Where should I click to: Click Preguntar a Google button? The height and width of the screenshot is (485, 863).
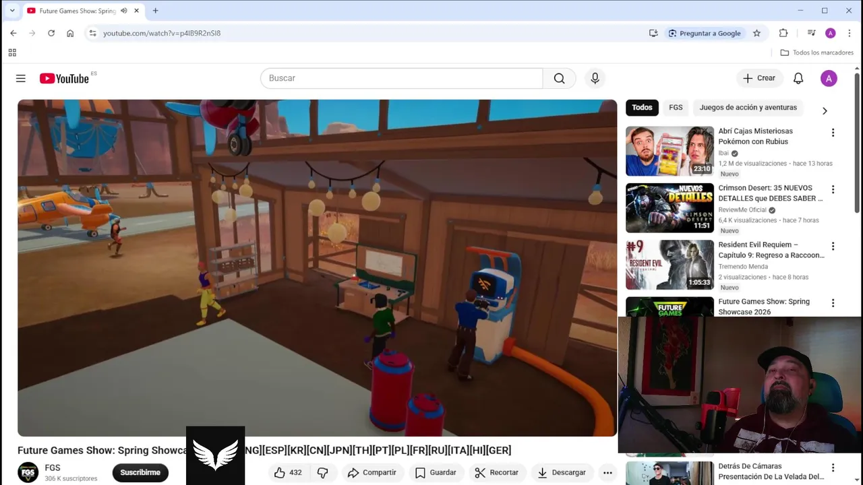click(x=705, y=33)
